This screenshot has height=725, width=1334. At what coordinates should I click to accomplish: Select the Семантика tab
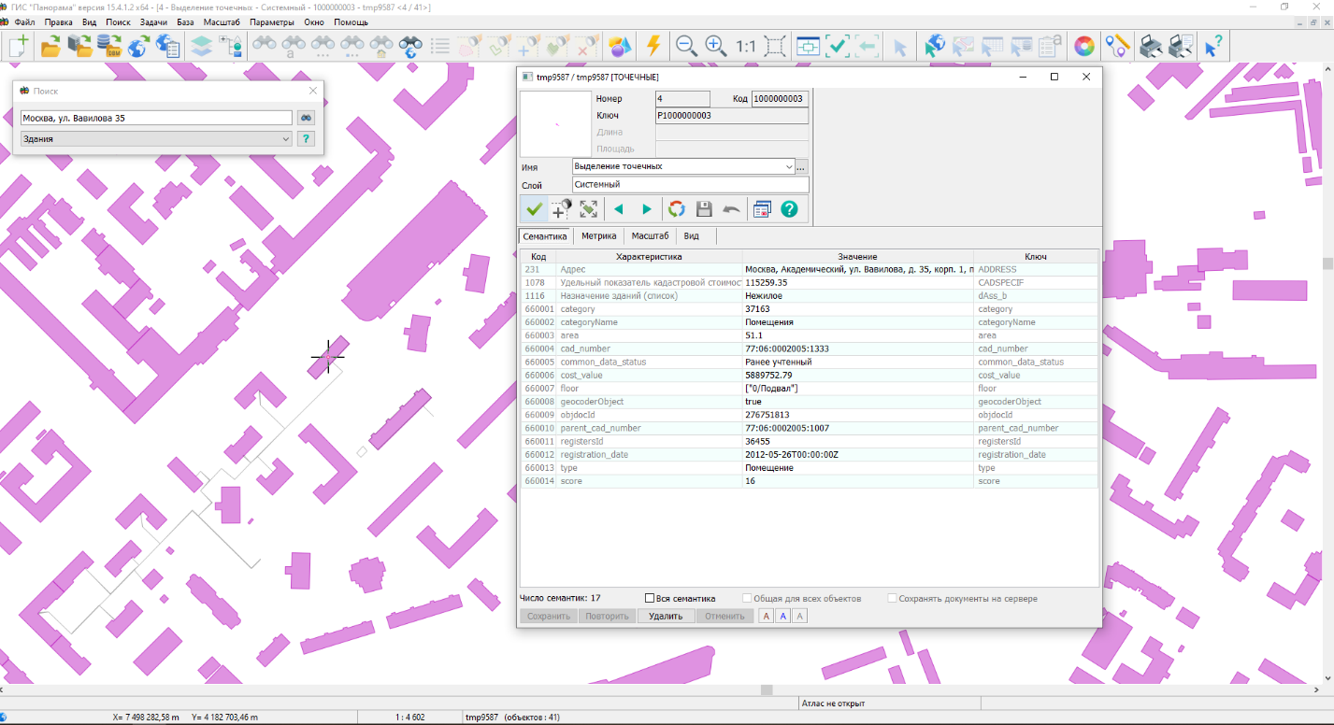pyautogui.click(x=545, y=236)
